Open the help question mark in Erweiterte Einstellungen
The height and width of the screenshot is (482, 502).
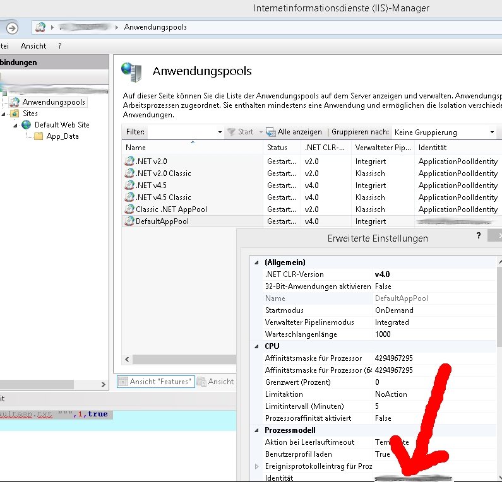[478, 235]
